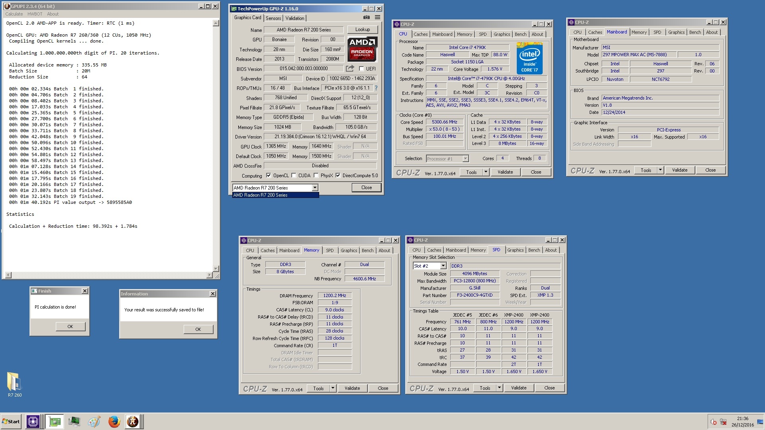Image resolution: width=765 pixels, height=430 pixels.
Task: Click GPUPI vertical scrollbar up arrow
Action: (x=216, y=23)
